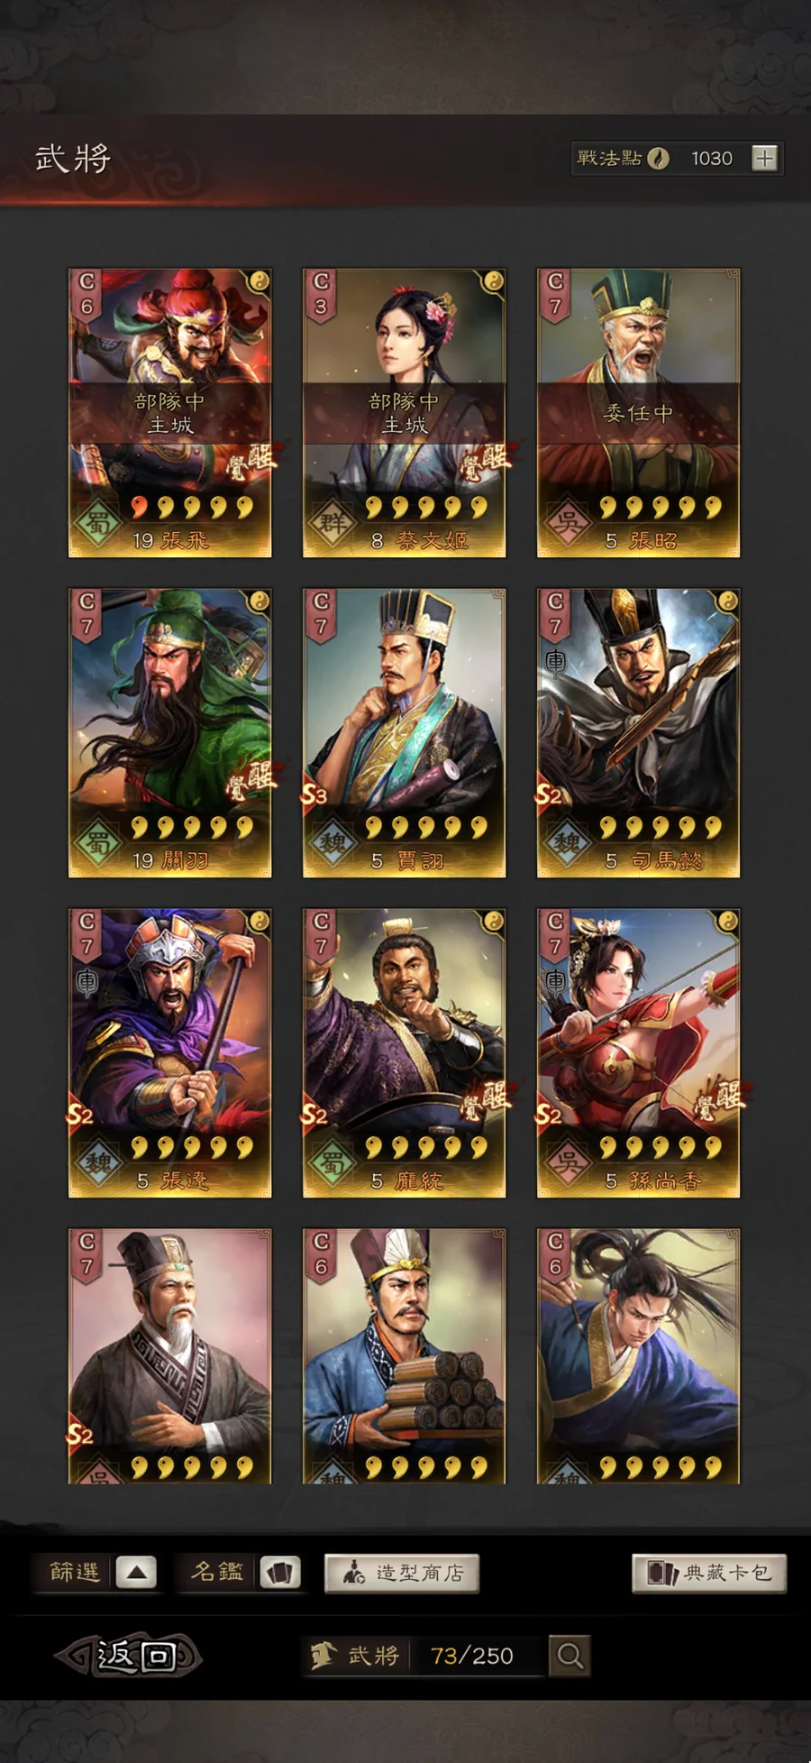The height and width of the screenshot is (1763, 811).
Task: Open the 龐統 general card
Action: [x=405, y=1053]
